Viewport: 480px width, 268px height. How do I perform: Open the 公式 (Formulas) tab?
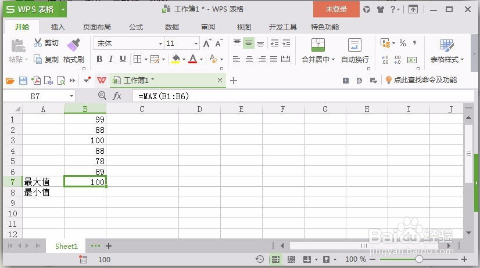(x=136, y=27)
